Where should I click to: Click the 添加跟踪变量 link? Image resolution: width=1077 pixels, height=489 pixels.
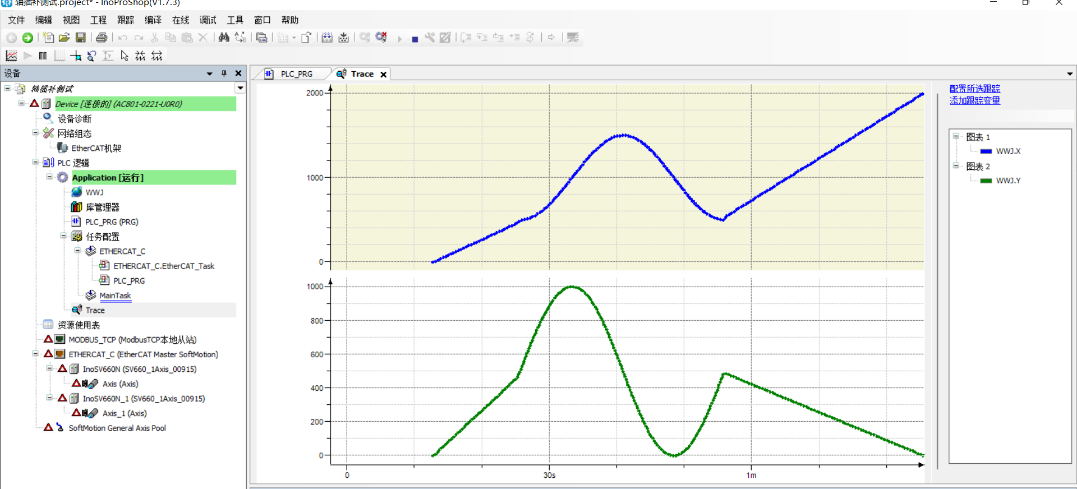(975, 100)
